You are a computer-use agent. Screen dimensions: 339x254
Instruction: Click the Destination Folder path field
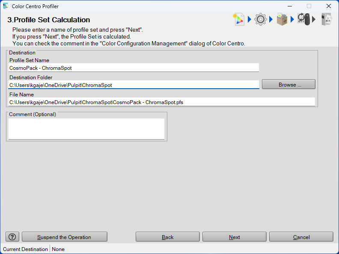pyautogui.click(x=134, y=85)
